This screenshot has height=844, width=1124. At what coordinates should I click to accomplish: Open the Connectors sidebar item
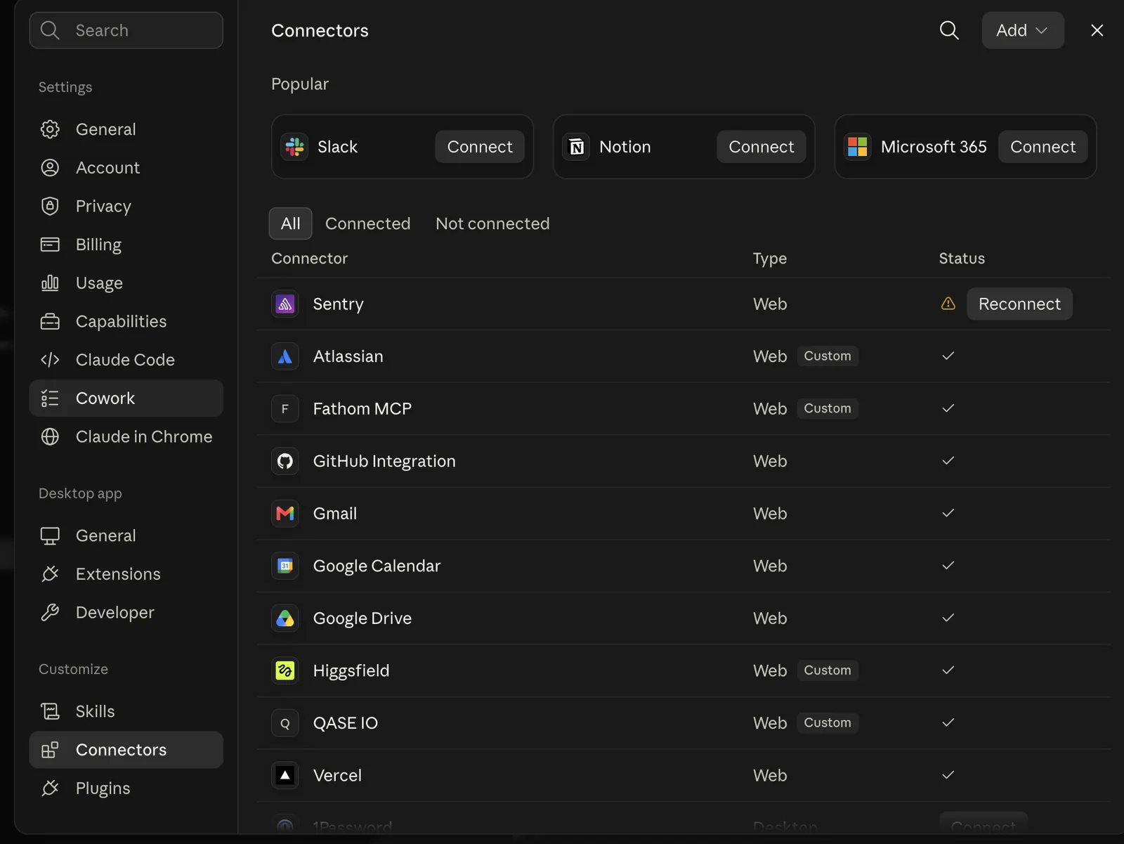[126, 750]
